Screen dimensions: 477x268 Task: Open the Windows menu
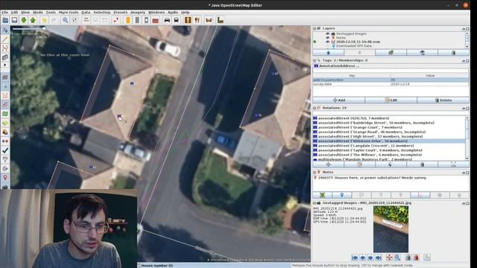(x=157, y=13)
